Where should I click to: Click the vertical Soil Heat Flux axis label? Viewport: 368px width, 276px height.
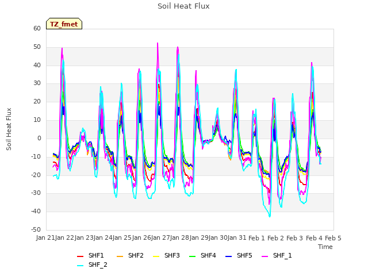[9, 129]
